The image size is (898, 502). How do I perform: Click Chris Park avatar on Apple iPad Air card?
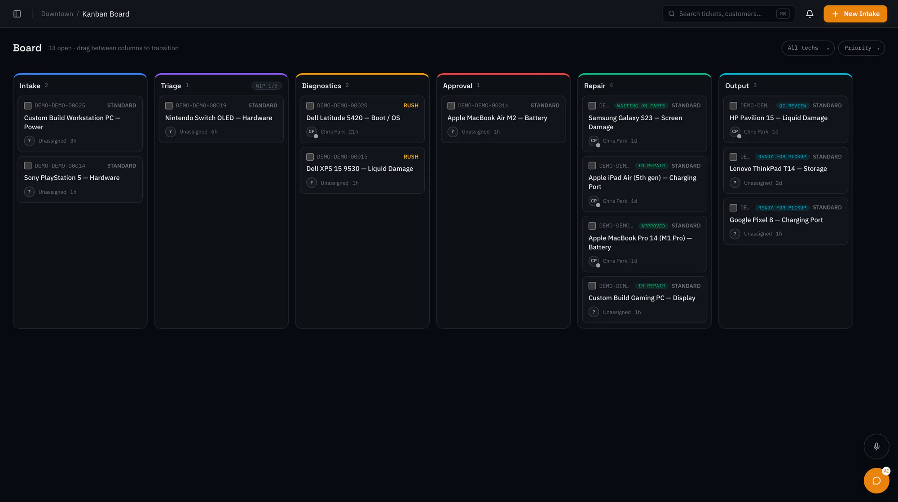(x=594, y=201)
